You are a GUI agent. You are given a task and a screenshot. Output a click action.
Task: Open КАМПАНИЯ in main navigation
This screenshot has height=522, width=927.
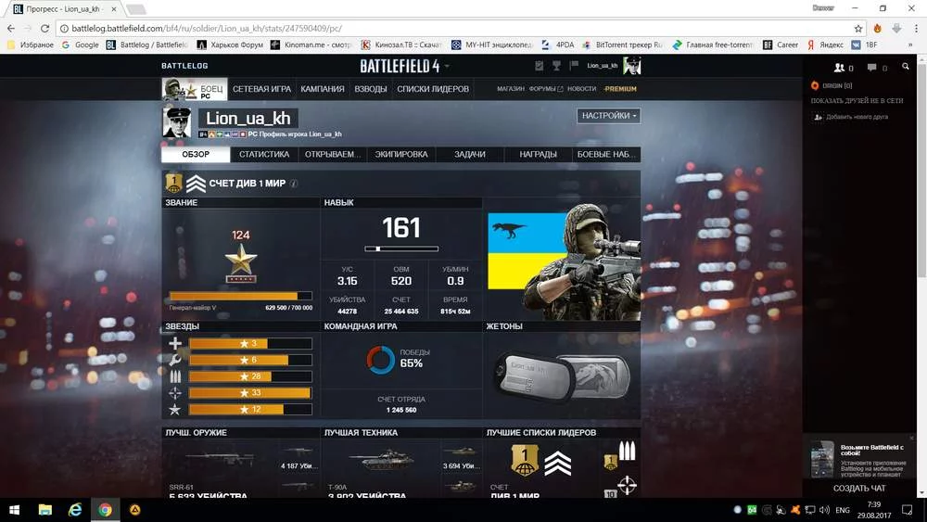pos(323,89)
